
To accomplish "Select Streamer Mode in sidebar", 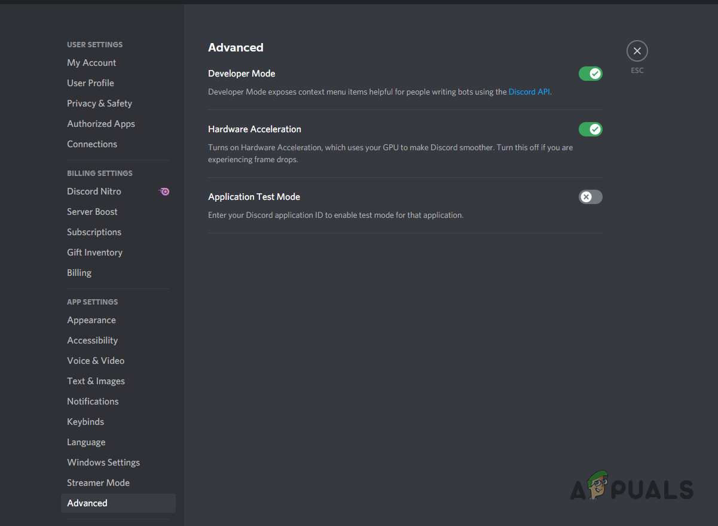I will pyautogui.click(x=98, y=483).
